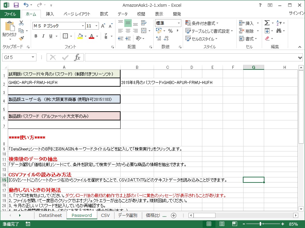Click the Borders icon
This screenshot has width=305, height=228.
(65, 36)
